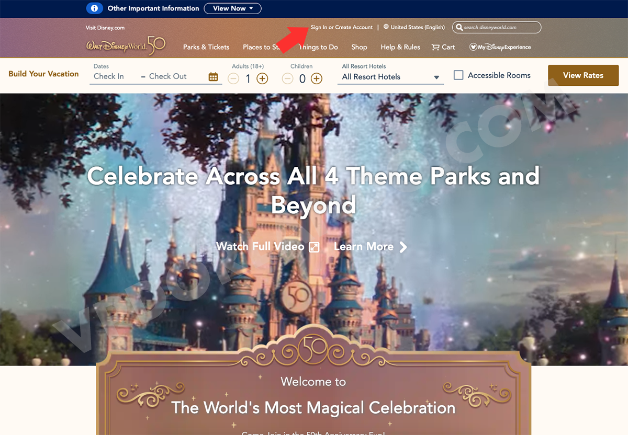Decrease the number of adults
This screenshot has height=435, width=628.
pyautogui.click(x=233, y=78)
